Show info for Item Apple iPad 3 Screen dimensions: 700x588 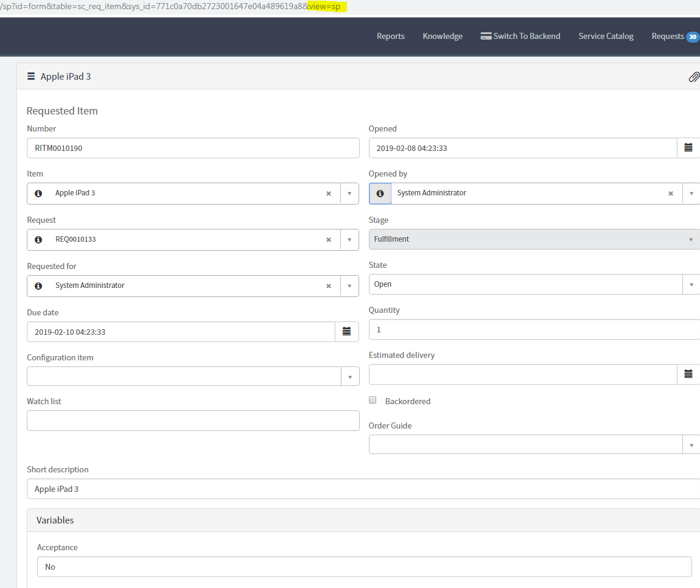point(38,194)
